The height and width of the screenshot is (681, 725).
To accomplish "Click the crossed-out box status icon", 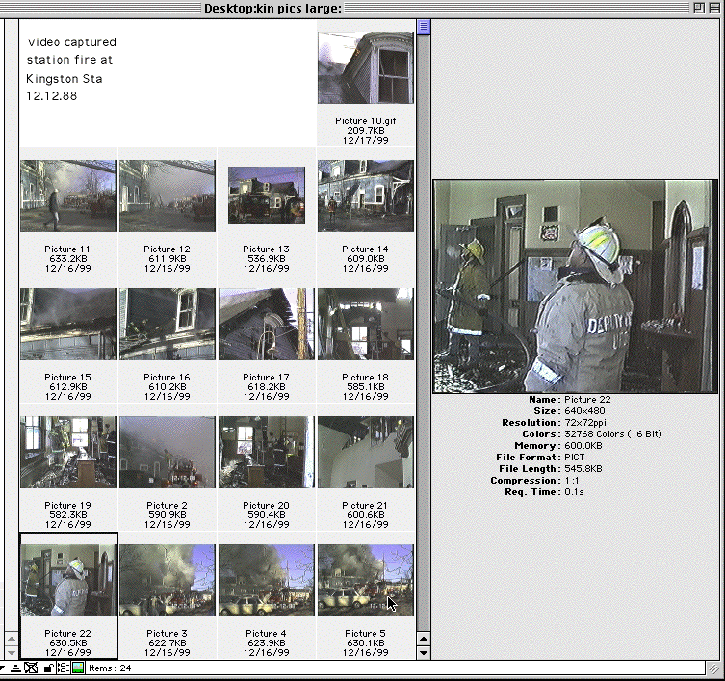I will point(32,668).
